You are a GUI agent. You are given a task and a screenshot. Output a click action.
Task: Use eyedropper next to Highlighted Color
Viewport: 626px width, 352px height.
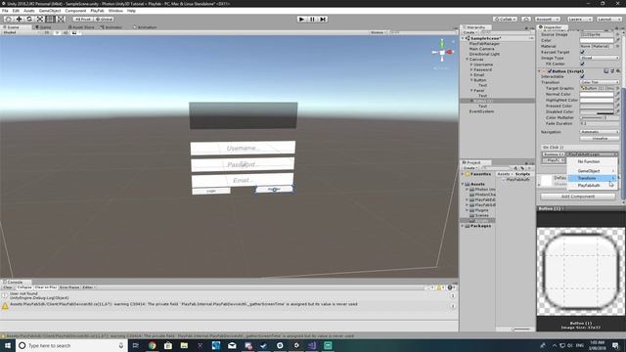click(617, 100)
